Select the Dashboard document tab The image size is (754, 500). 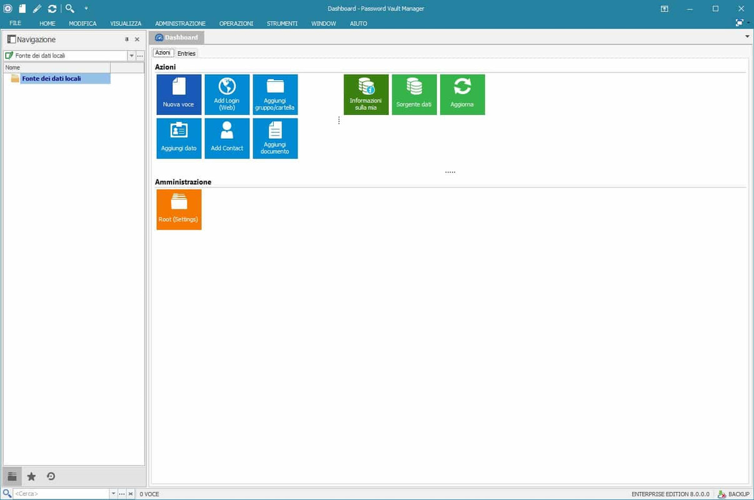pyautogui.click(x=177, y=37)
